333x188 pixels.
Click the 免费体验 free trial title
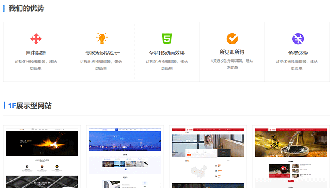[x=298, y=53]
